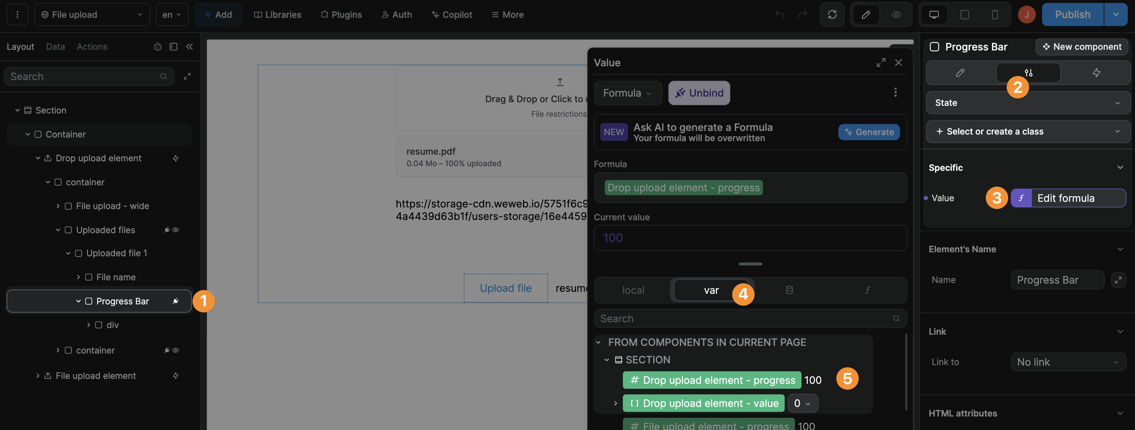This screenshot has width=1135, height=430.
Task: Undo the last action
Action: click(x=779, y=15)
